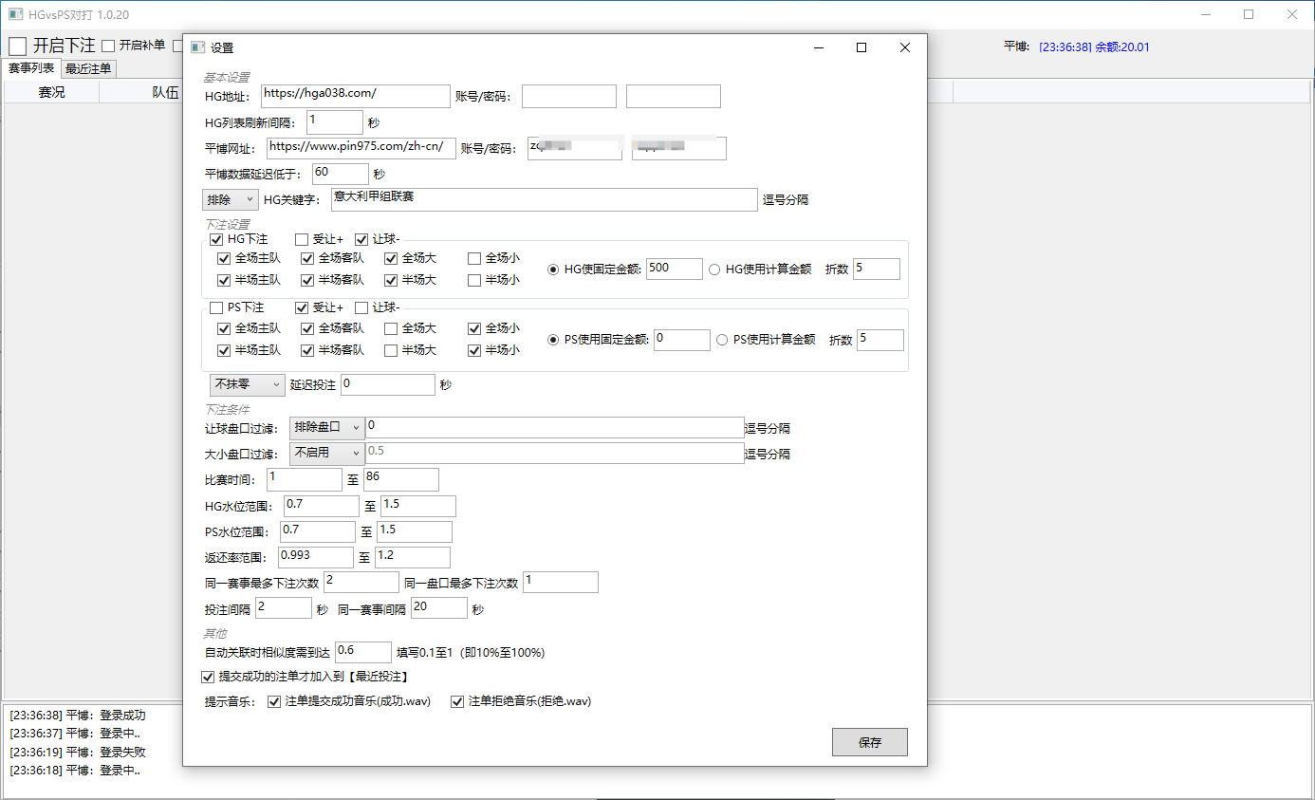Check 全场小 in the HG下注 section
Image resolution: width=1315 pixels, height=800 pixels.
click(x=474, y=258)
